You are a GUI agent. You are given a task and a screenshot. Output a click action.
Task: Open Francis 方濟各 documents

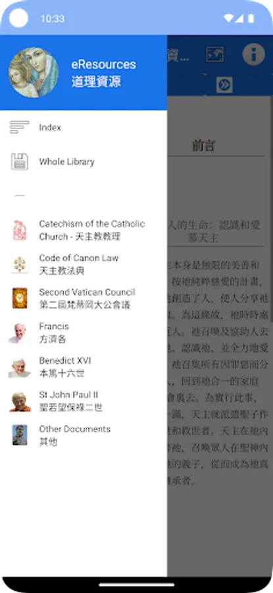[x=84, y=333]
